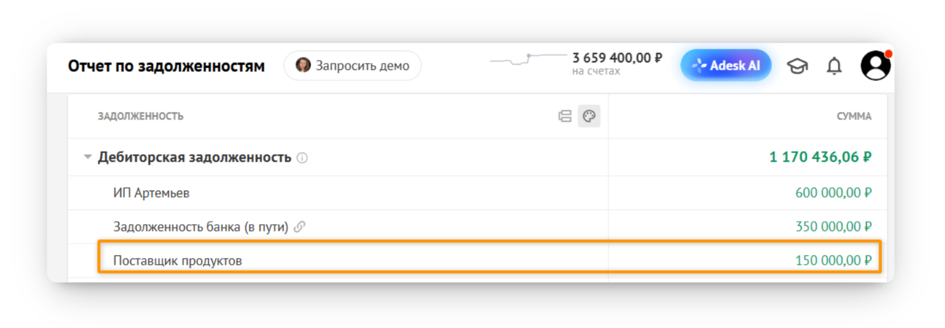Click the 600 000,00 ₽ amount
Image resolution: width=945 pixels, height=328 pixels.
(833, 193)
